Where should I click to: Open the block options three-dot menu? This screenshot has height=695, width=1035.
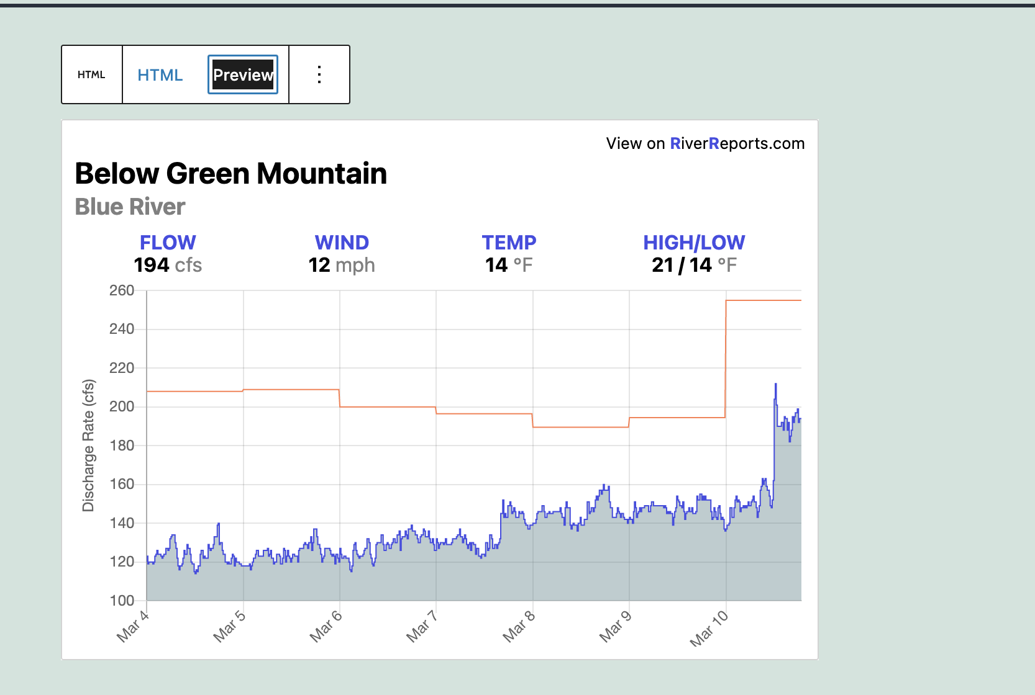[x=319, y=74]
